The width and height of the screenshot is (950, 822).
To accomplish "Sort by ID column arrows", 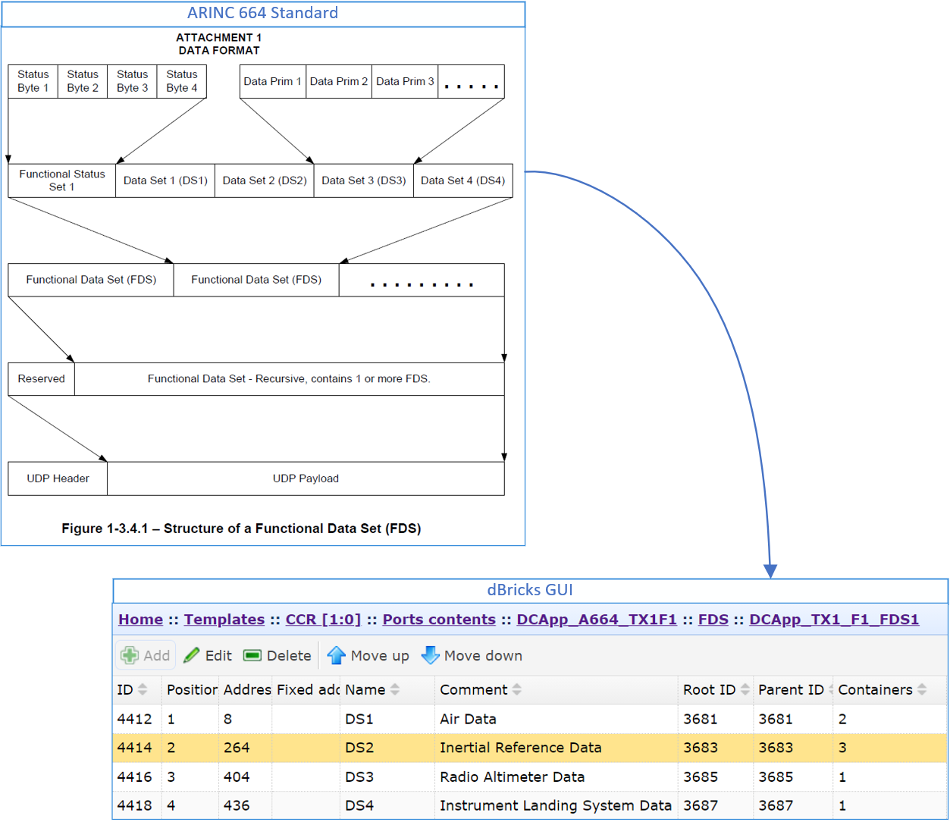I will click(143, 689).
